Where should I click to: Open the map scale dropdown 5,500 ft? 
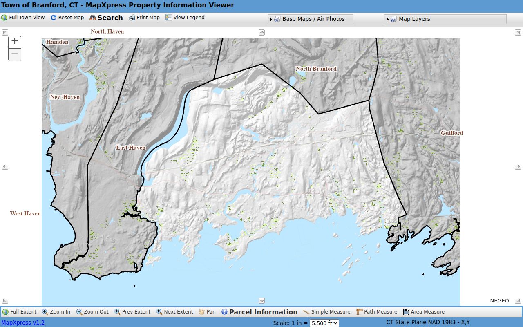(324, 323)
